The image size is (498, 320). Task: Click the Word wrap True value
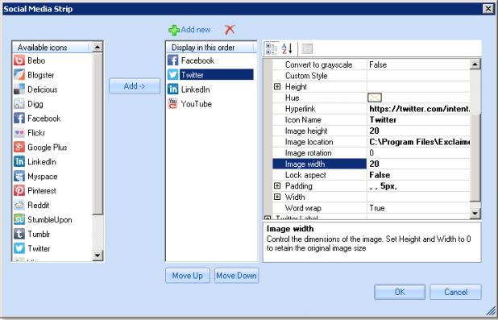[418, 208]
